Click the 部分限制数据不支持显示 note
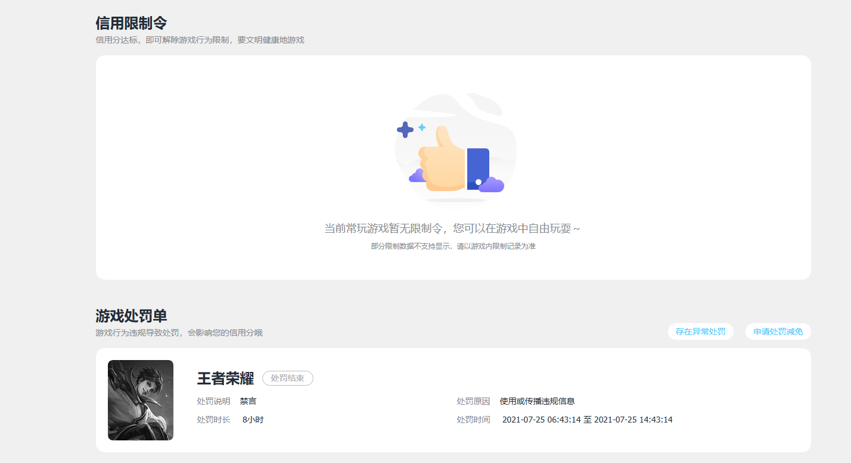The width and height of the screenshot is (851, 463). tap(453, 246)
